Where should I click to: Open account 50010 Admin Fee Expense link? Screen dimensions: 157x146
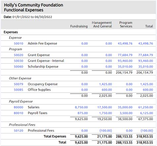tap(19, 43)
